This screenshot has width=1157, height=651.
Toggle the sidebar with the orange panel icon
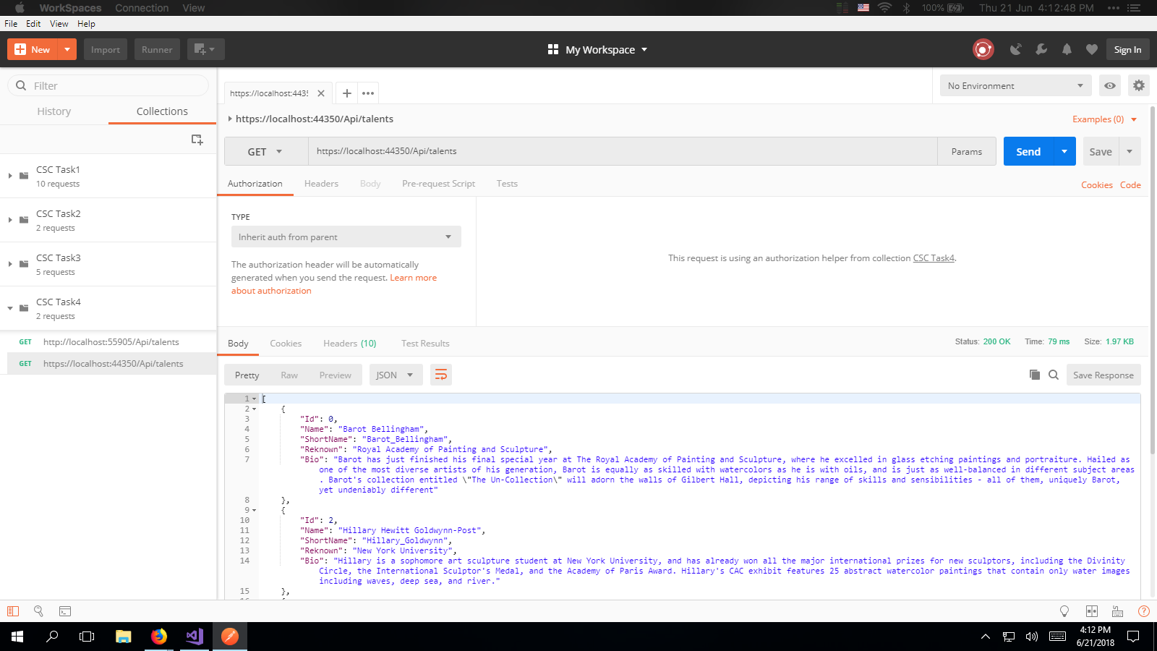click(12, 611)
